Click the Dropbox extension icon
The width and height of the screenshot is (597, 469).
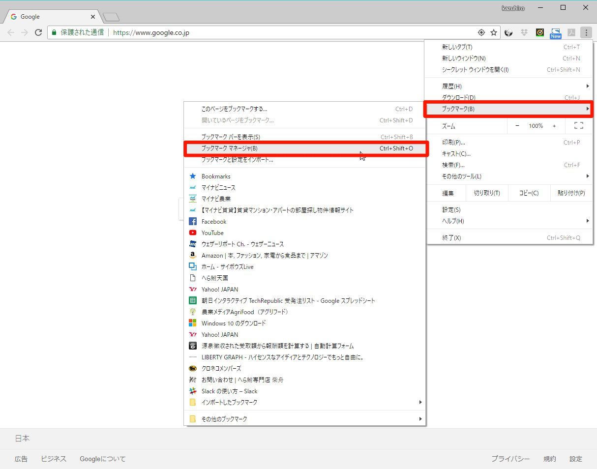click(x=524, y=32)
